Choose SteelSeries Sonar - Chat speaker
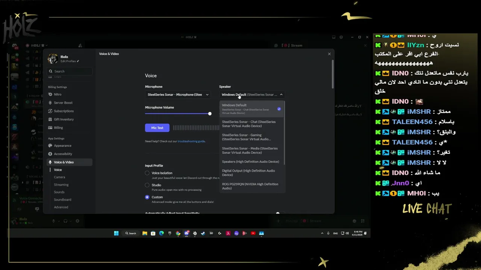The width and height of the screenshot is (481, 270). 252,123
